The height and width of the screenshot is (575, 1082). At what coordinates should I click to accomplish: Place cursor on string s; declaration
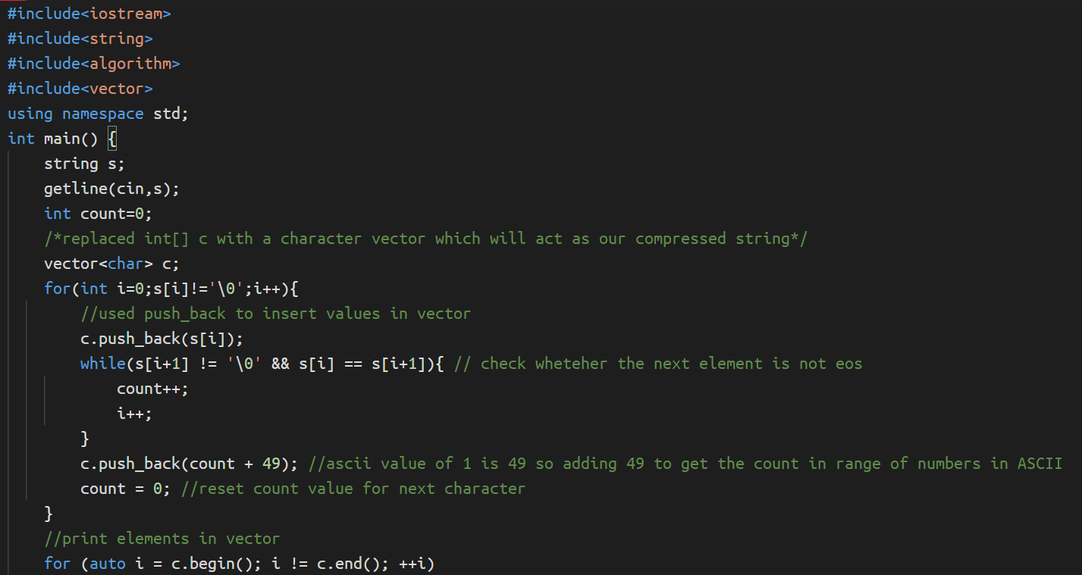click(x=84, y=164)
